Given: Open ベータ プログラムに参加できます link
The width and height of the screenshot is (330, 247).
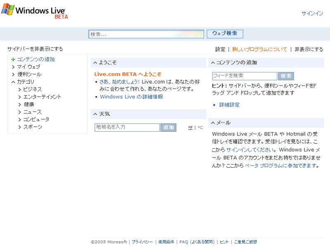Looking at the screenshot, I should coord(282,166).
